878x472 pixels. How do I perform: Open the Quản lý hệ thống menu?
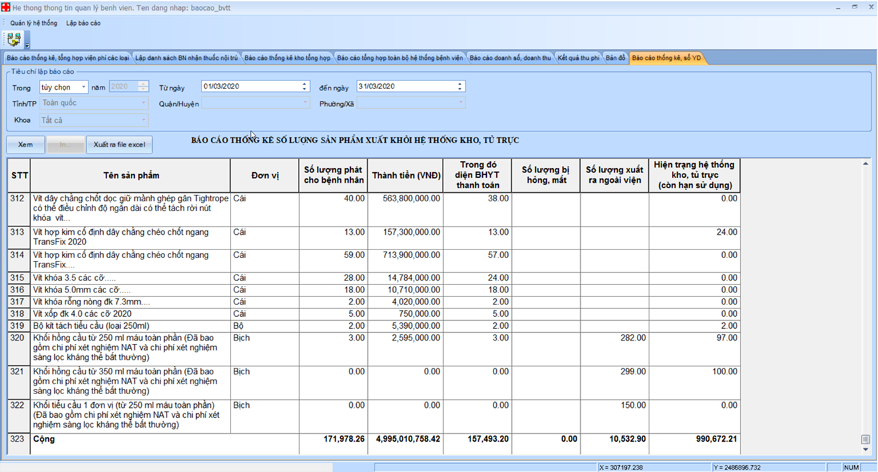[34, 23]
